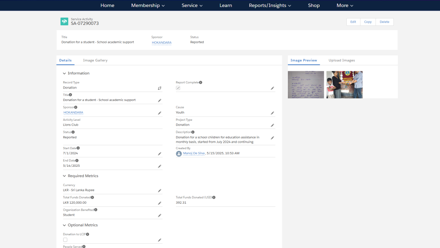
Task: Open info tooltip beside End Date
Action: 77,160
